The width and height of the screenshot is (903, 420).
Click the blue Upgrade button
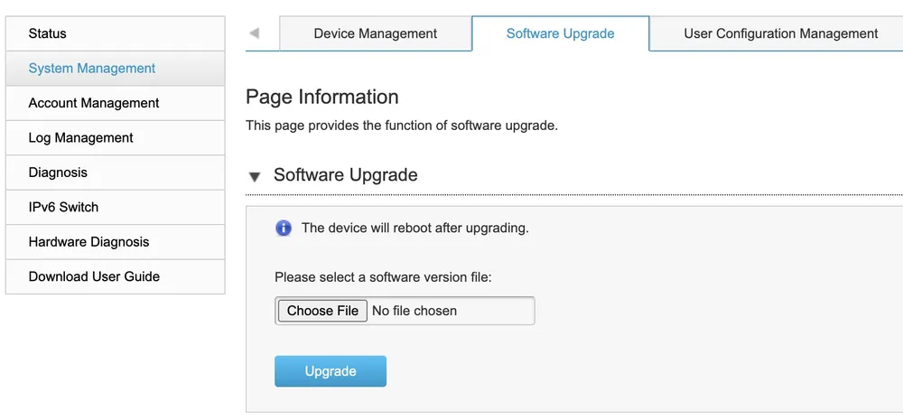(330, 371)
